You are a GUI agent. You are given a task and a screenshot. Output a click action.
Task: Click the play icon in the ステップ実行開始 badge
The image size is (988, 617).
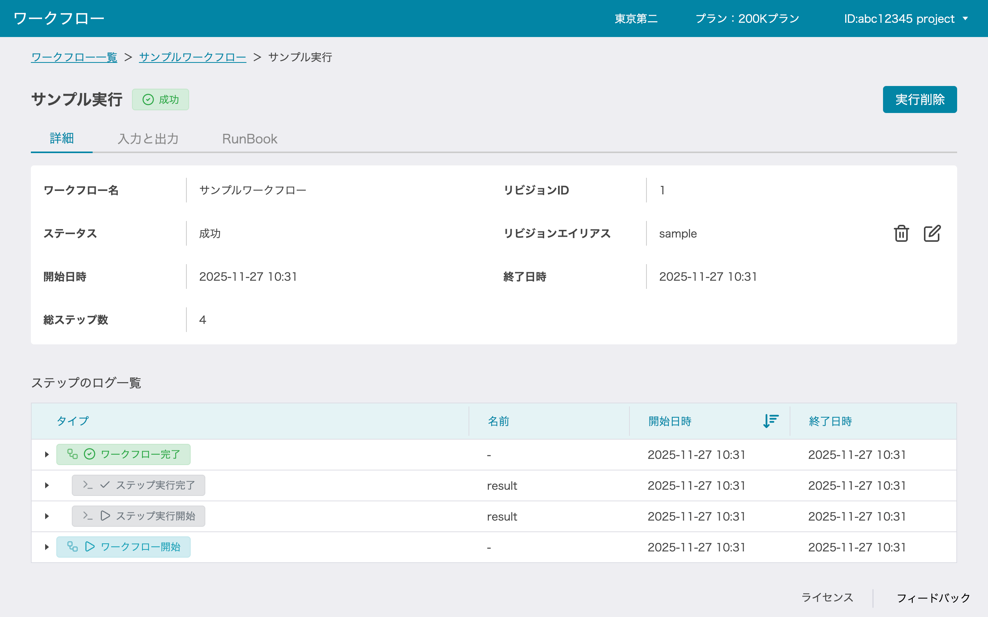pyautogui.click(x=105, y=516)
